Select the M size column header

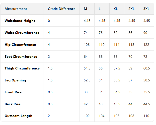(85, 9)
